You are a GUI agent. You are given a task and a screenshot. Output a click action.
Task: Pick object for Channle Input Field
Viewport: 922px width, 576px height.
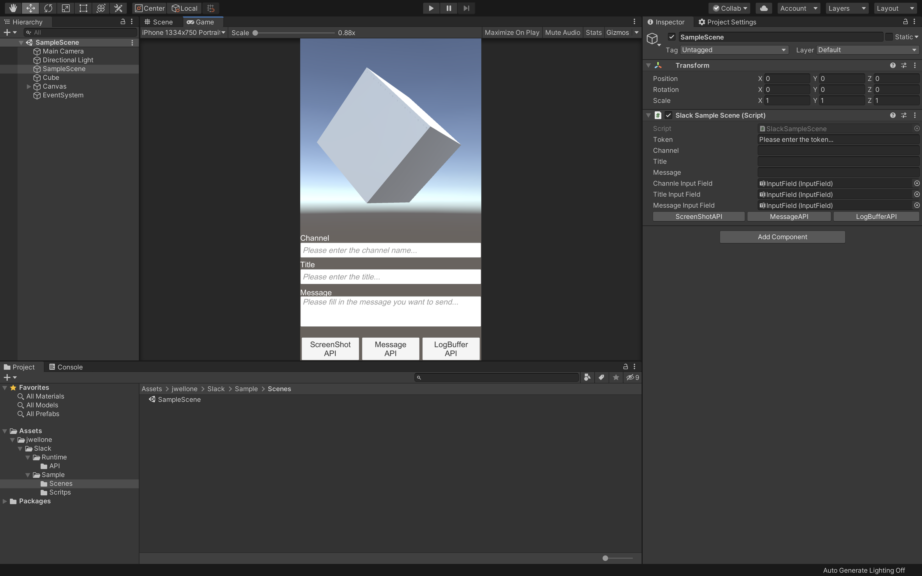pyautogui.click(x=917, y=183)
